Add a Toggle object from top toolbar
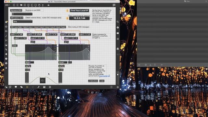The width and height of the screenshot is (208, 117). pos(25,5)
